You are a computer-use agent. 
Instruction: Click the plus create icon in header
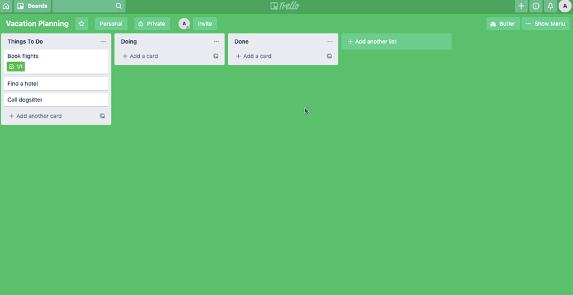[x=521, y=6]
